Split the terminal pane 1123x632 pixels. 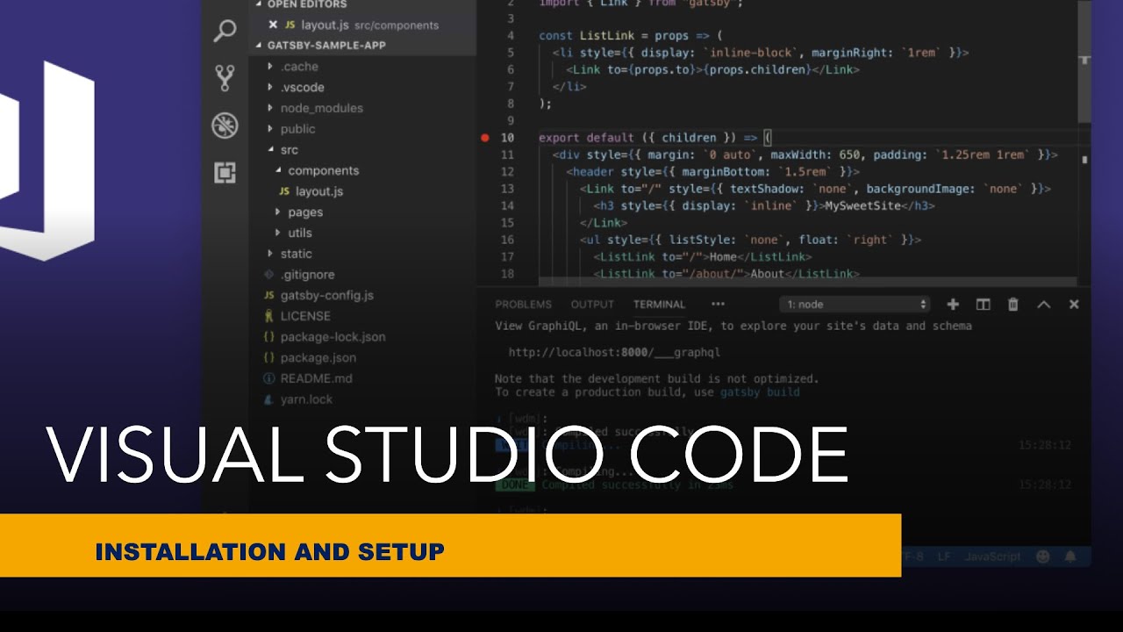[x=984, y=305]
